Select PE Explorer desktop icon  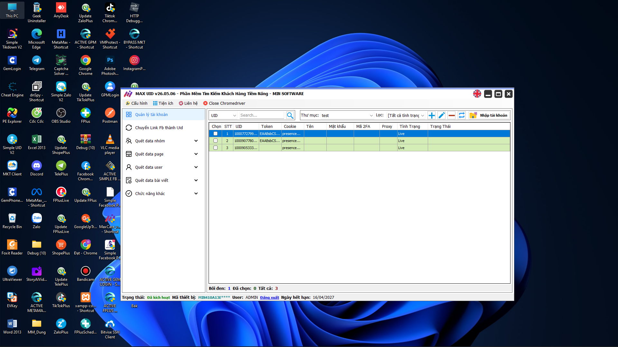[12, 116]
